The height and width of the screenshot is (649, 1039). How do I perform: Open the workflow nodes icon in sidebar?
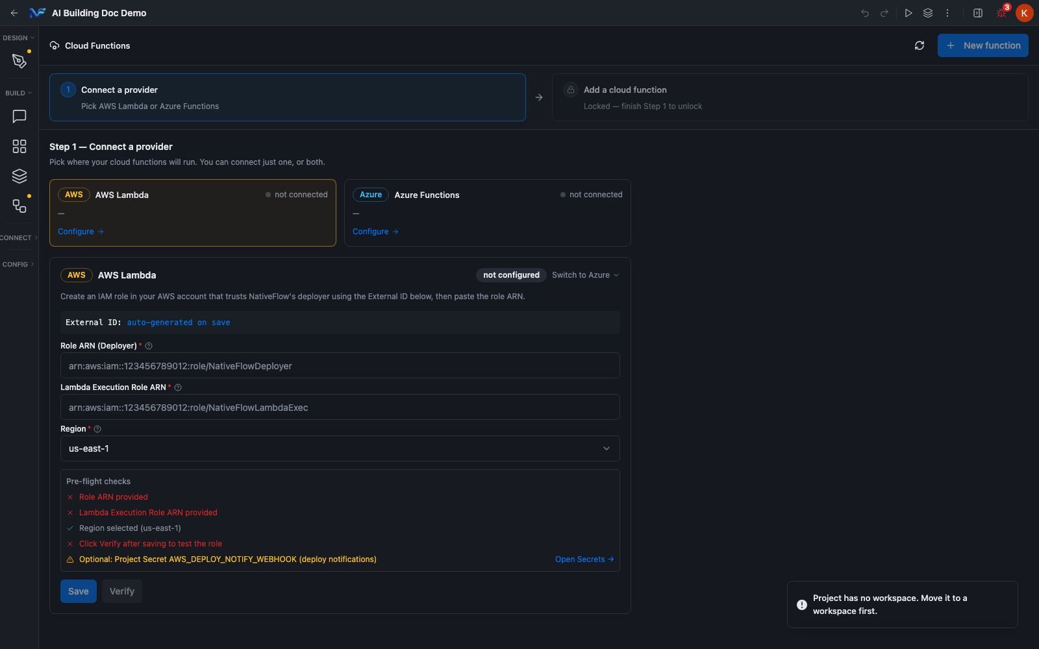[x=19, y=206]
